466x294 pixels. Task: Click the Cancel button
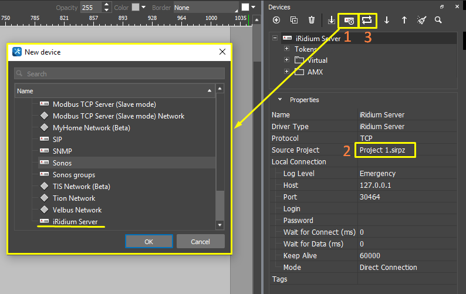pos(200,242)
